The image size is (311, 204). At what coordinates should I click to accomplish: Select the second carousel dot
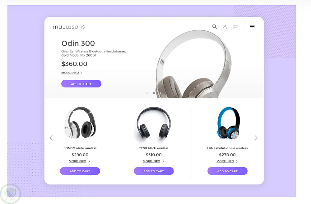click(154, 93)
